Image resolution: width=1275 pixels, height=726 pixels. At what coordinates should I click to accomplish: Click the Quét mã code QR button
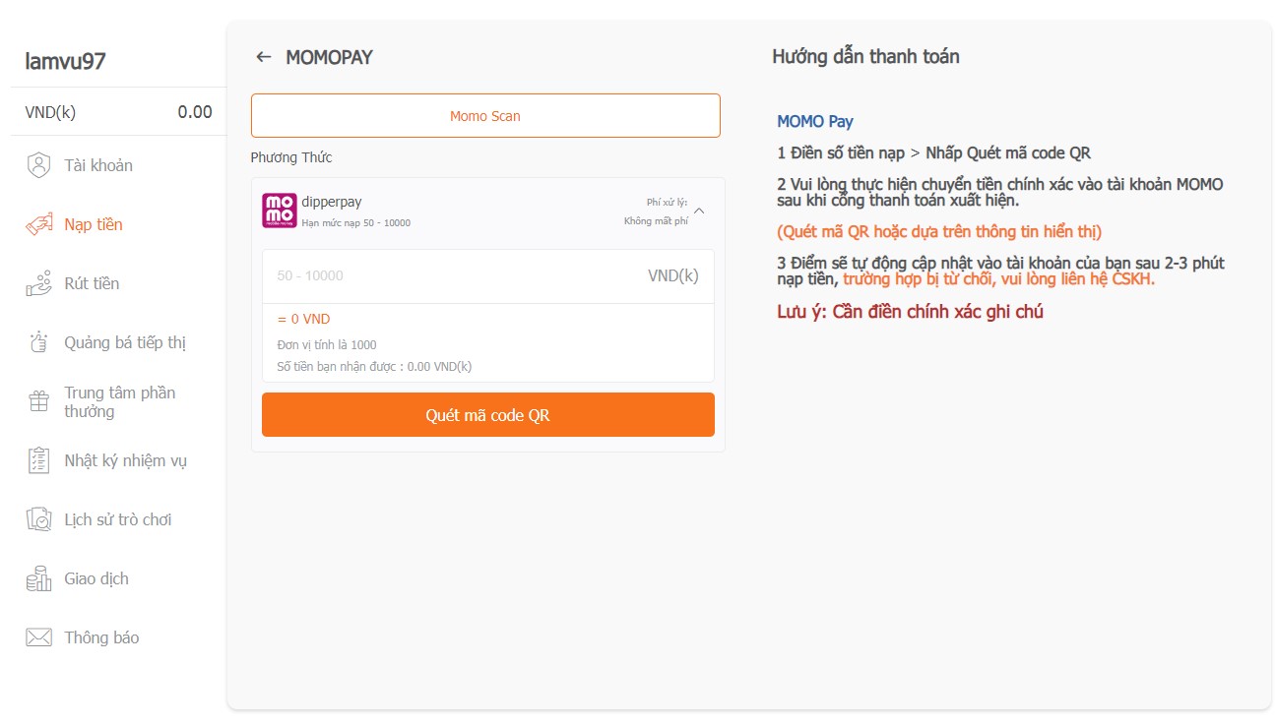488,415
